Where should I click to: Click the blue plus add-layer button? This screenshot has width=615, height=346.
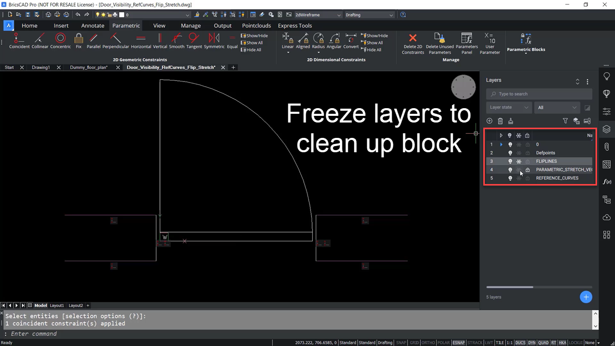(586, 297)
